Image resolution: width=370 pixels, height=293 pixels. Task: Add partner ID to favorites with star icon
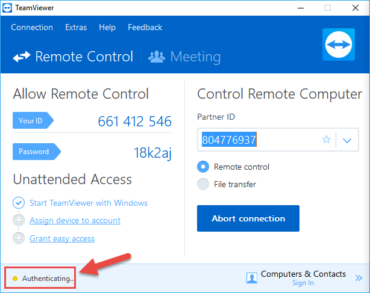click(327, 140)
